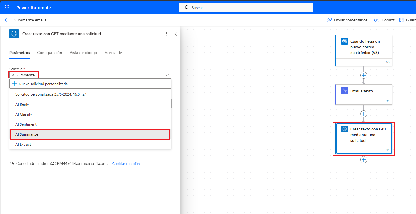This screenshot has width=416, height=214.
Task: Select the Html a texto card
Action: point(364,94)
